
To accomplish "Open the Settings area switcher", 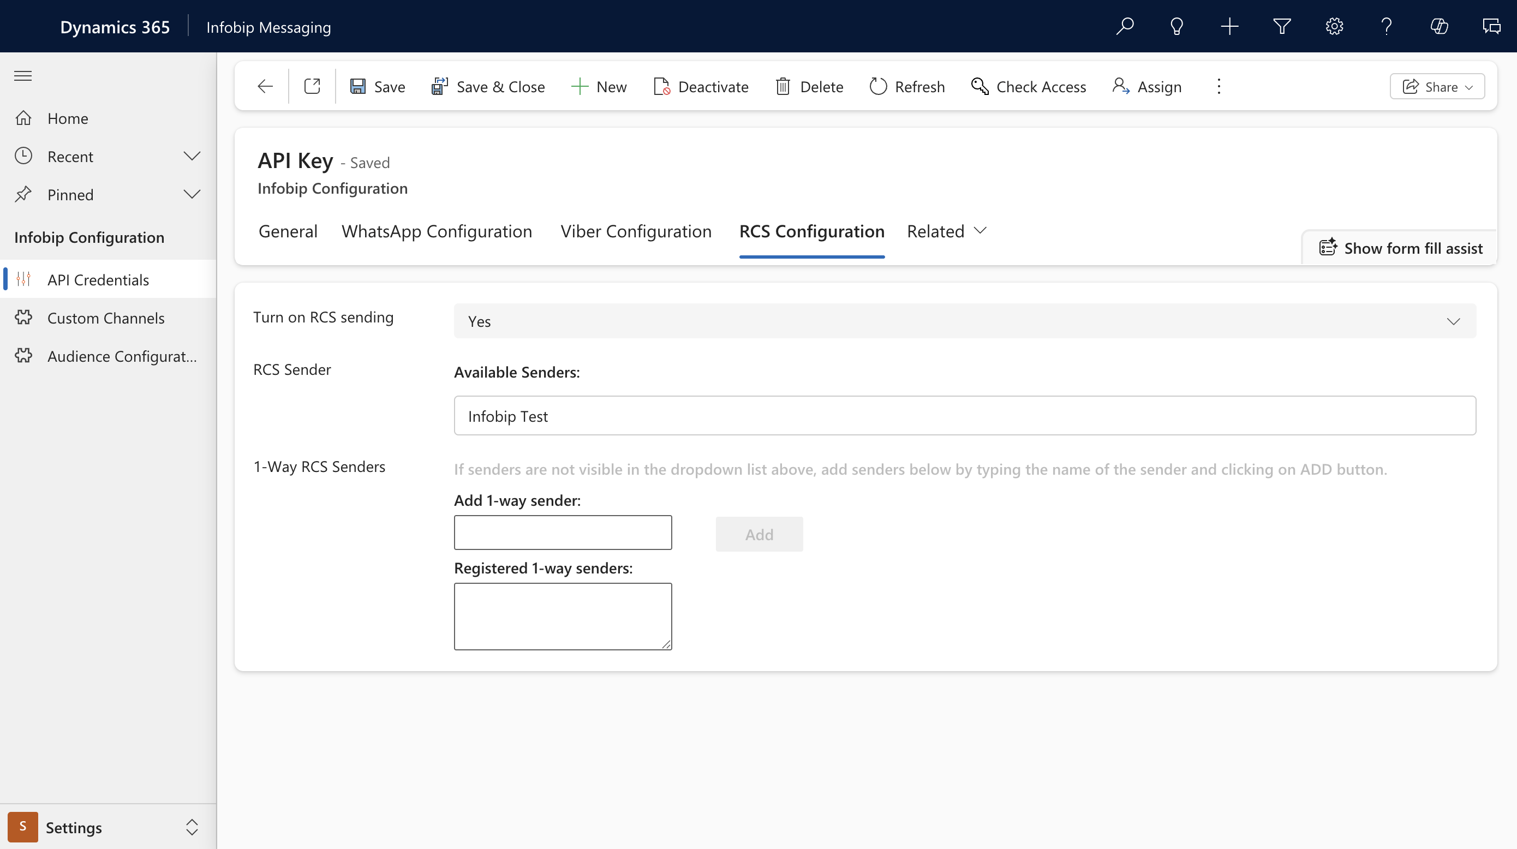I will [109, 827].
